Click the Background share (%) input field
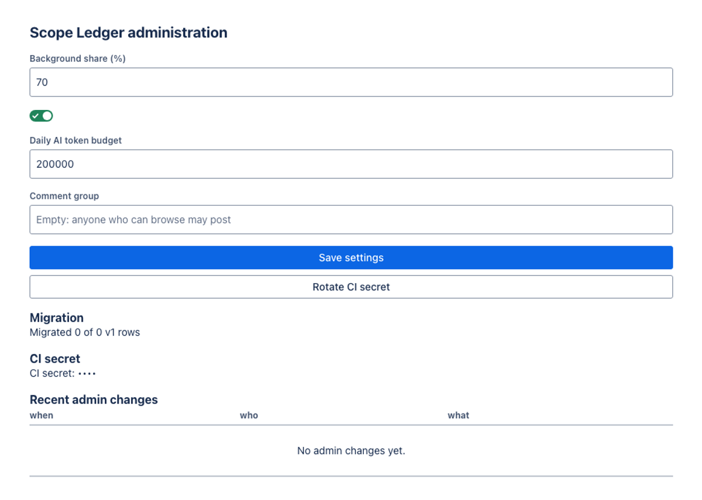The image size is (702, 500). coord(351,82)
